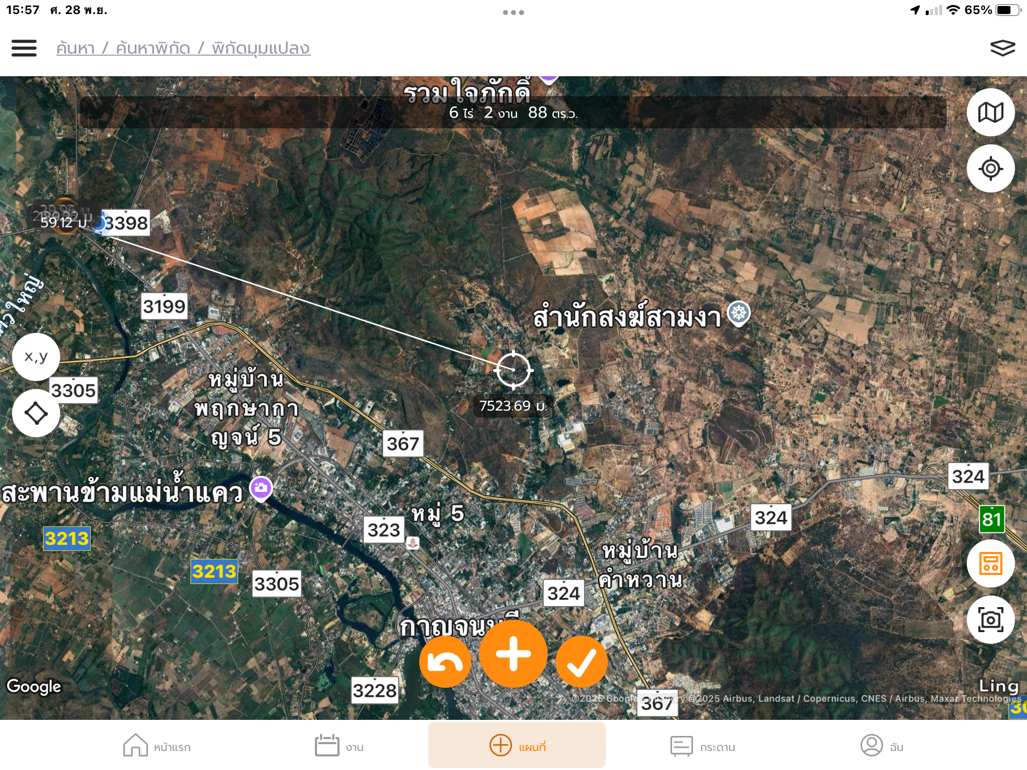This screenshot has height=770, width=1027.
Task: Open the orange calculator panel button
Action: pyautogui.click(x=990, y=563)
